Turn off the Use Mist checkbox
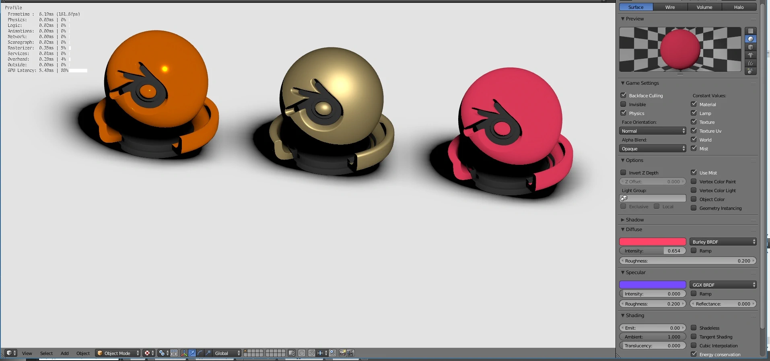Screen dimensions: 770x361 tap(694, 172)
